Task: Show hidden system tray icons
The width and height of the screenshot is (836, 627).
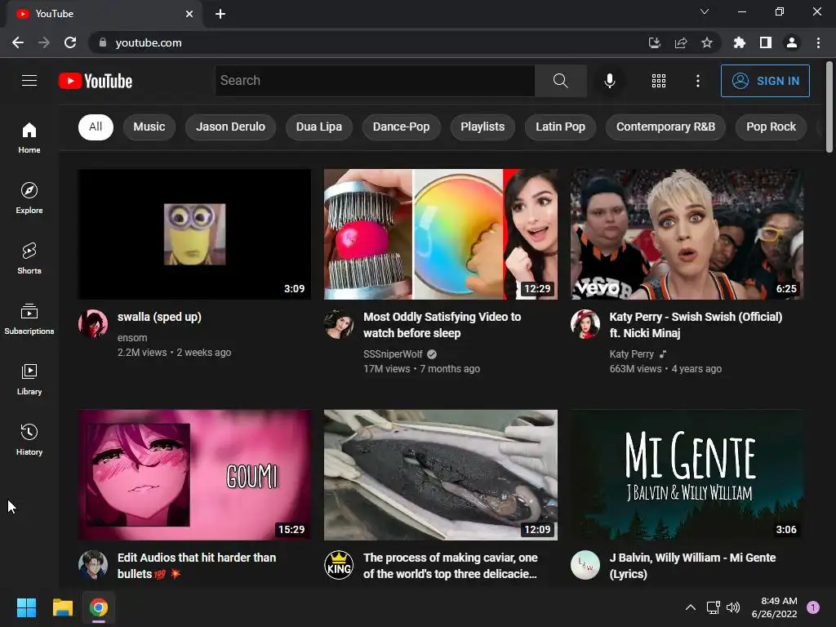Action: 690,607
